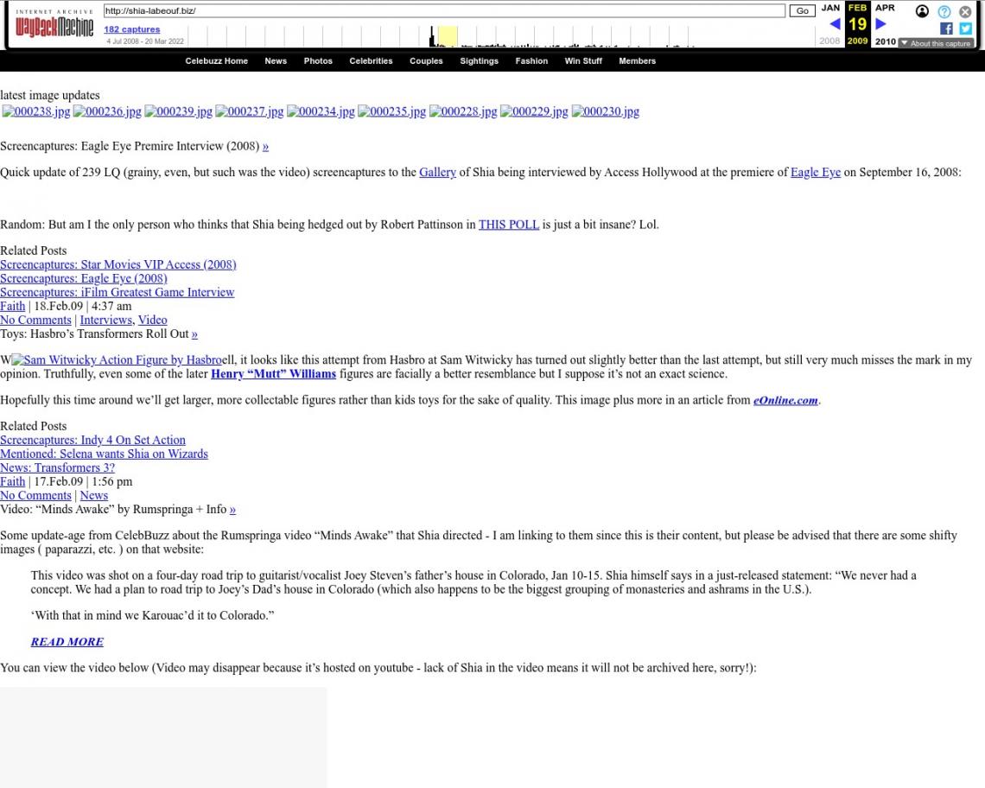Share capture on Twitter icon
This screenshot has height=788, width=985.
[x=966, y=29]
